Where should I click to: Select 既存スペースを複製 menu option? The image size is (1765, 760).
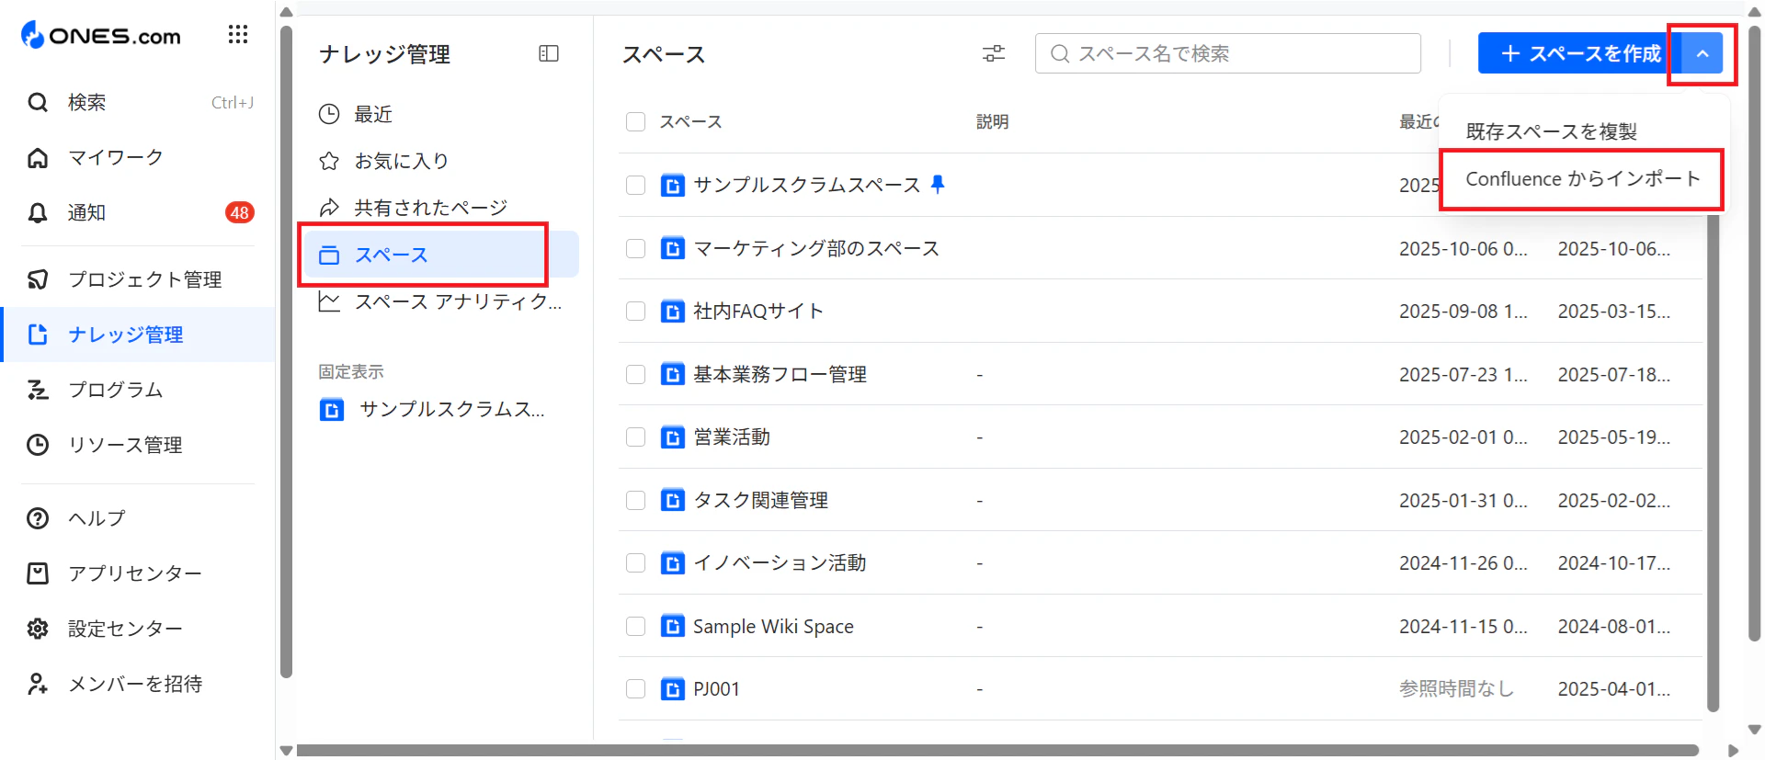1551,131
